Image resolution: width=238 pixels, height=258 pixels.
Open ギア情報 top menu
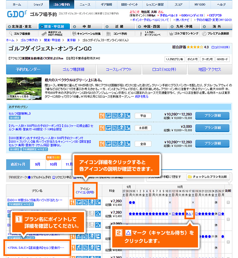(x=106, y=4)
